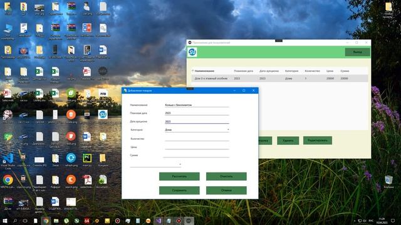Click the Плановая дата column header in the table
This screenshot has height=225, width=401.
click(243, 71)
